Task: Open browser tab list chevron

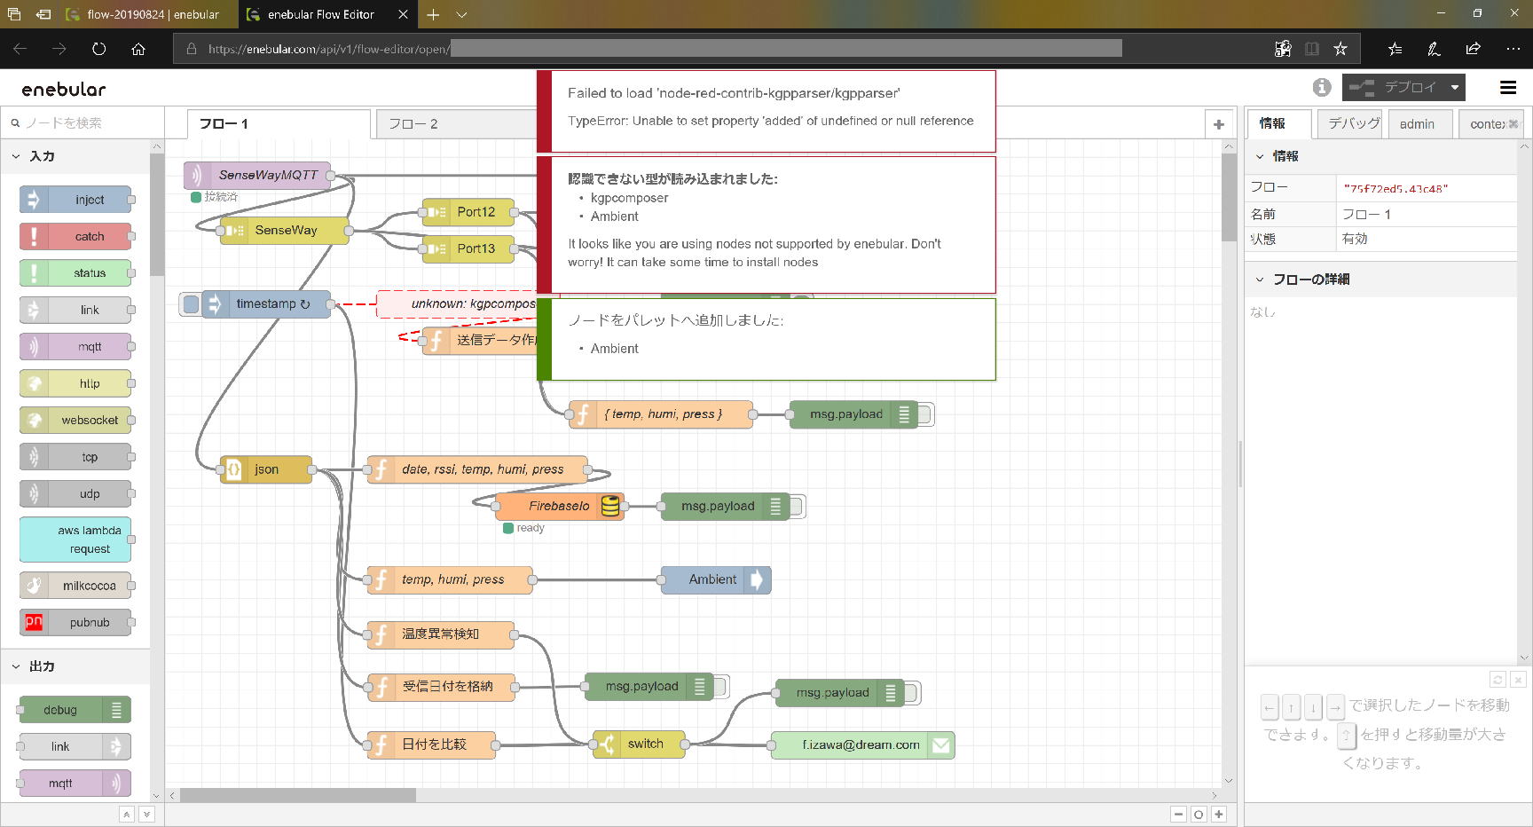Action: click(461, 14)
